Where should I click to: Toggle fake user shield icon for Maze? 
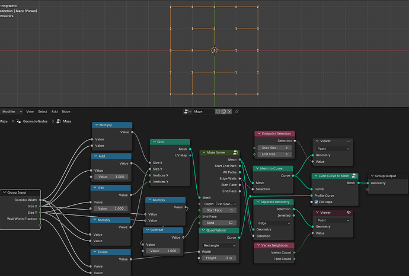(218, 111)
